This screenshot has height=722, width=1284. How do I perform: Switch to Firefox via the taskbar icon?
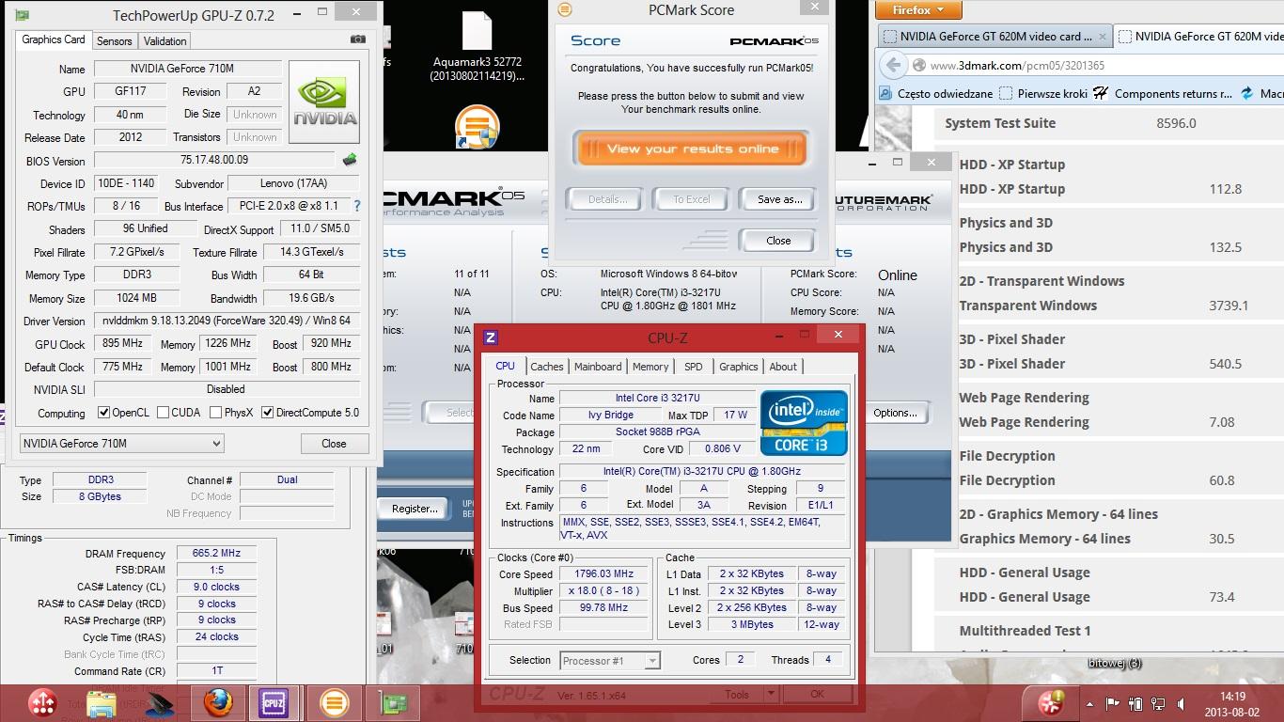tap(217, 702)
